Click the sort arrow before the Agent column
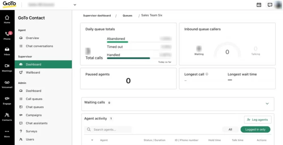 92,140
